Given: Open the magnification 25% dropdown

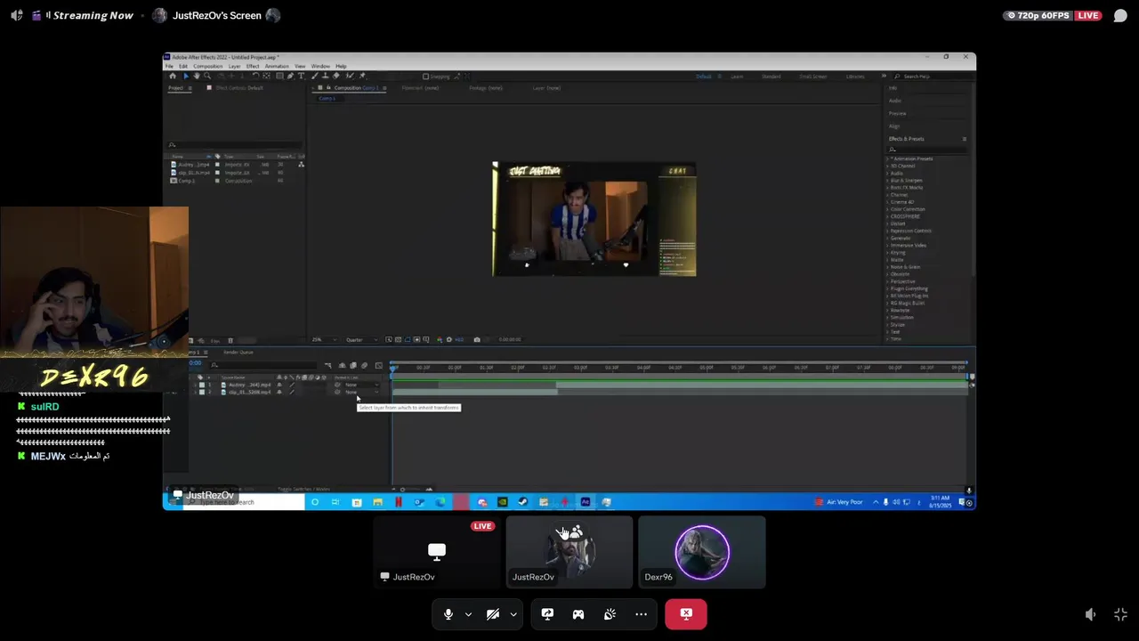Looking at the screenshot, I should click(324, 340).
